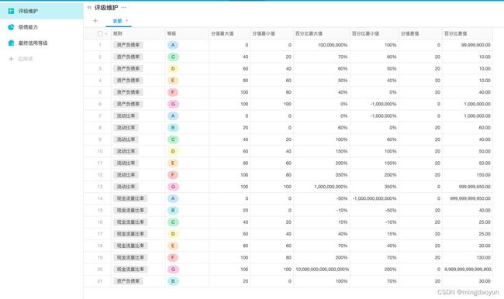Select the 全部 view tab
The width and height of the screenshot is (504, 299).
pos(117,21)
